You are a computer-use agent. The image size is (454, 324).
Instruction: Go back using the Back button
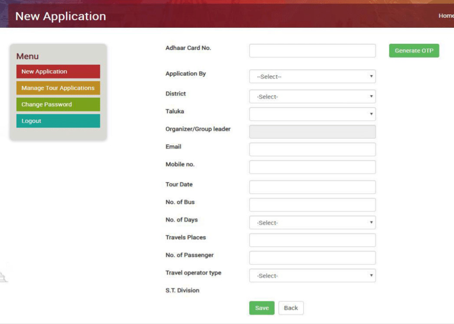pos(291,308)
